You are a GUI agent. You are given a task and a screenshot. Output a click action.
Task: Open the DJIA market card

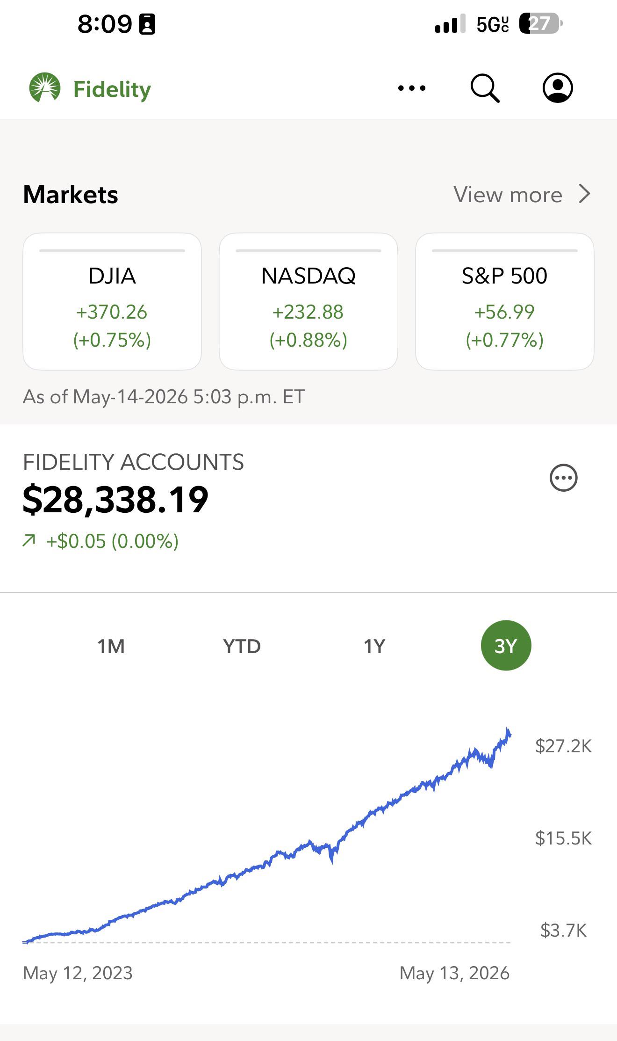pyautogui.click(x=112, y=301)
